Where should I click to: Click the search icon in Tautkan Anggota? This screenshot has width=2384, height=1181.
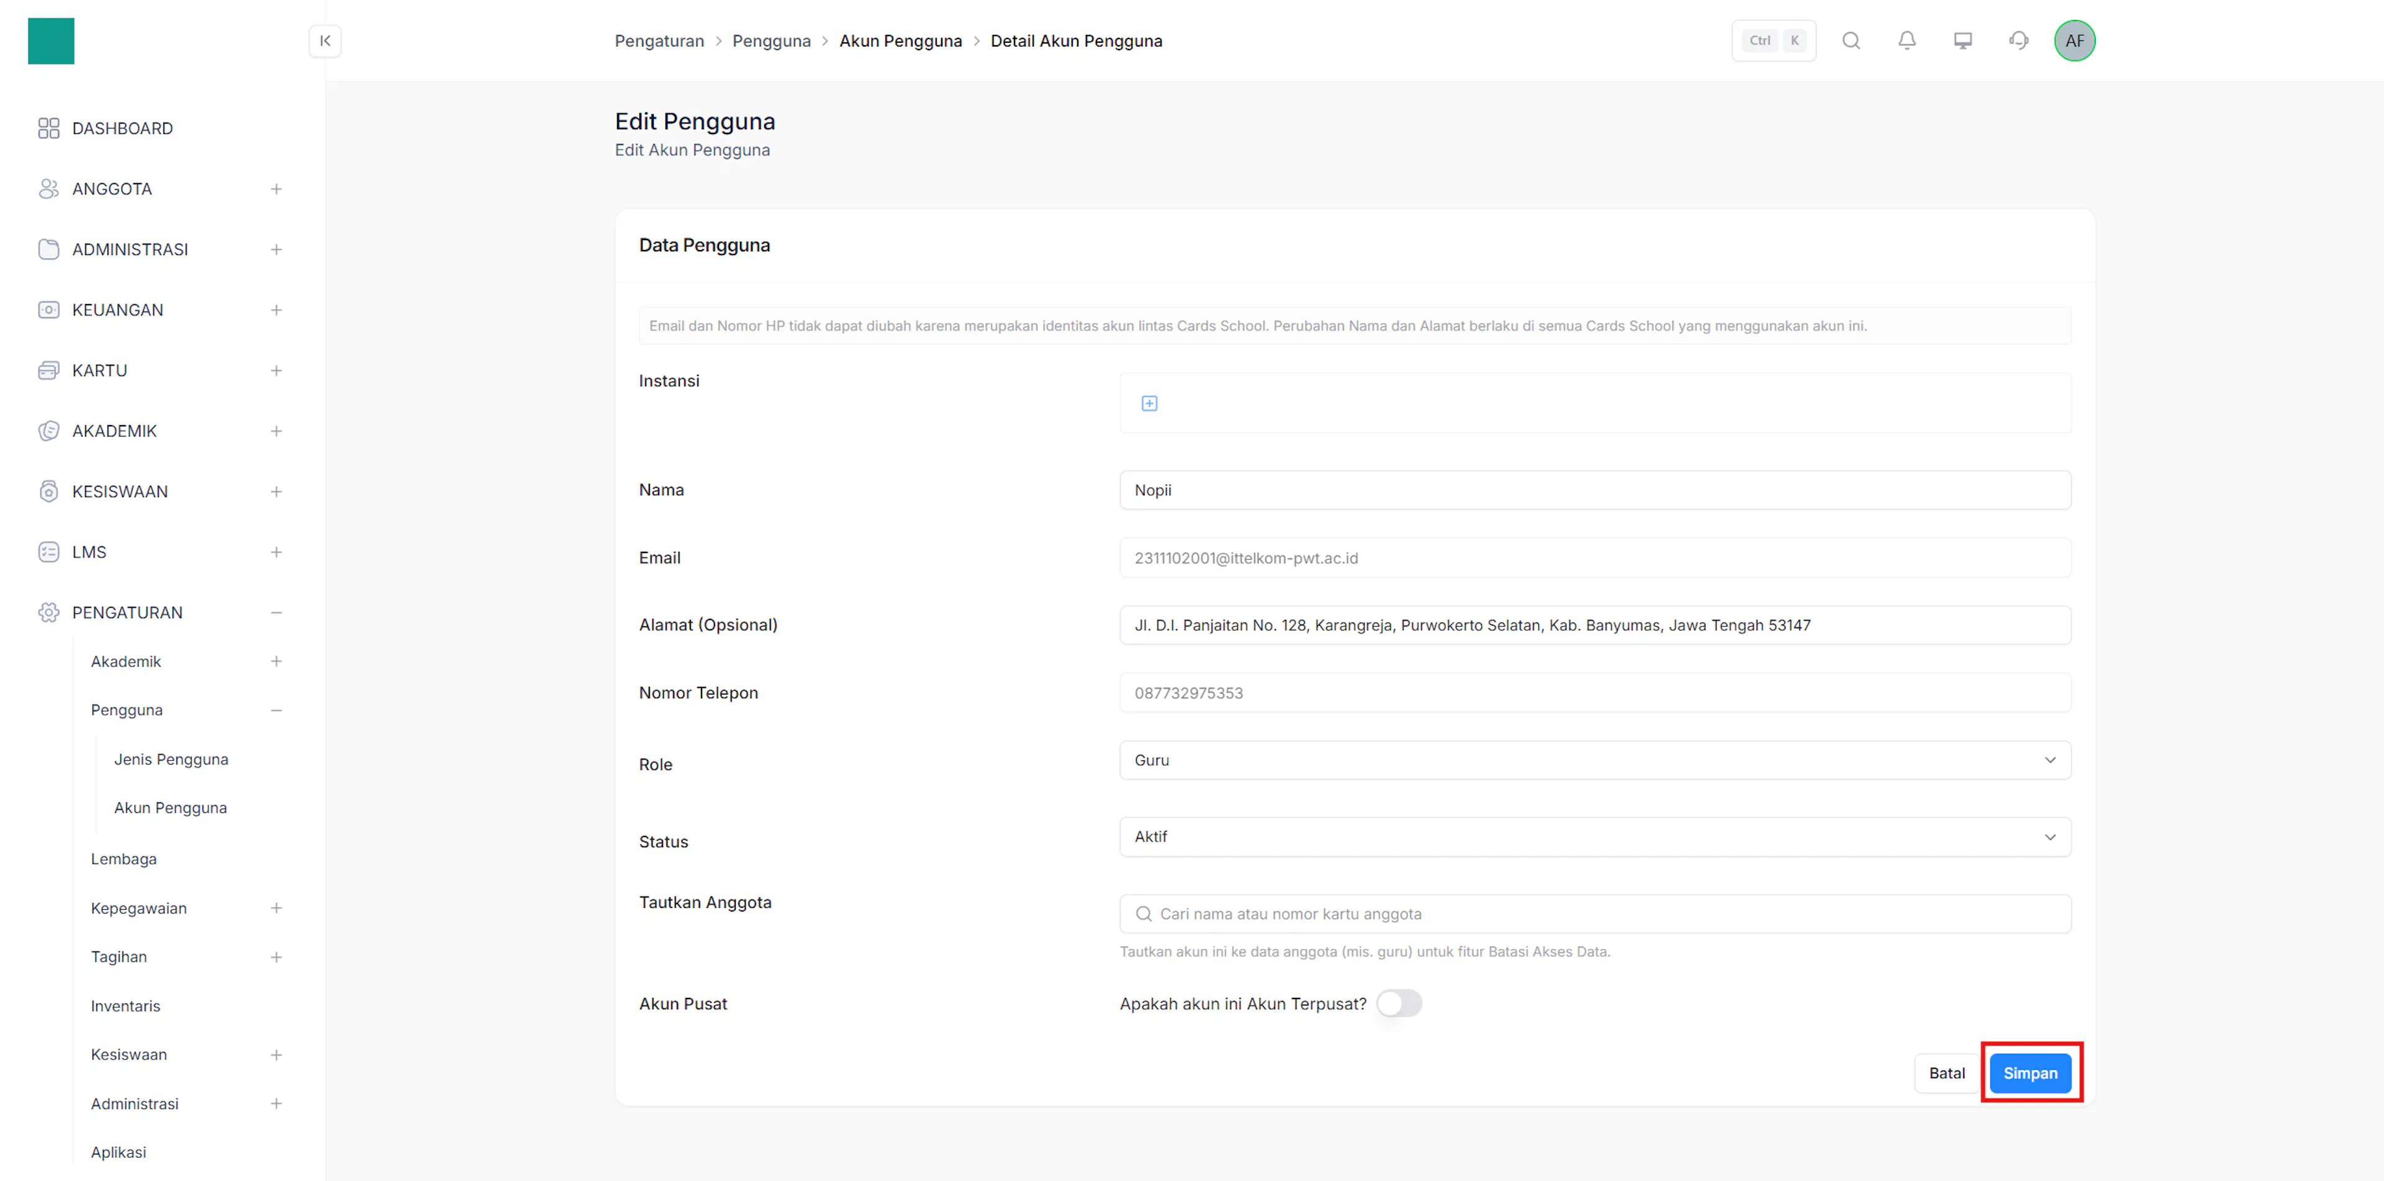tap(1144, 914)
